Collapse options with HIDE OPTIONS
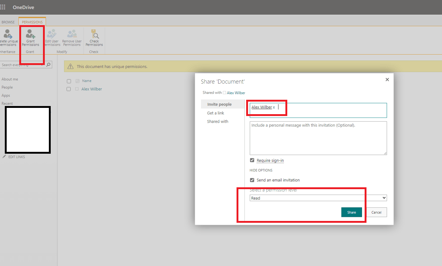The height and width of the screenshot is (266, 442). (x=261, y=170)
